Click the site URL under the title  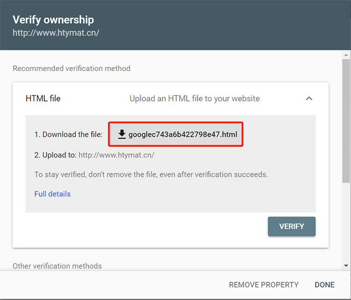click(56, 33)
